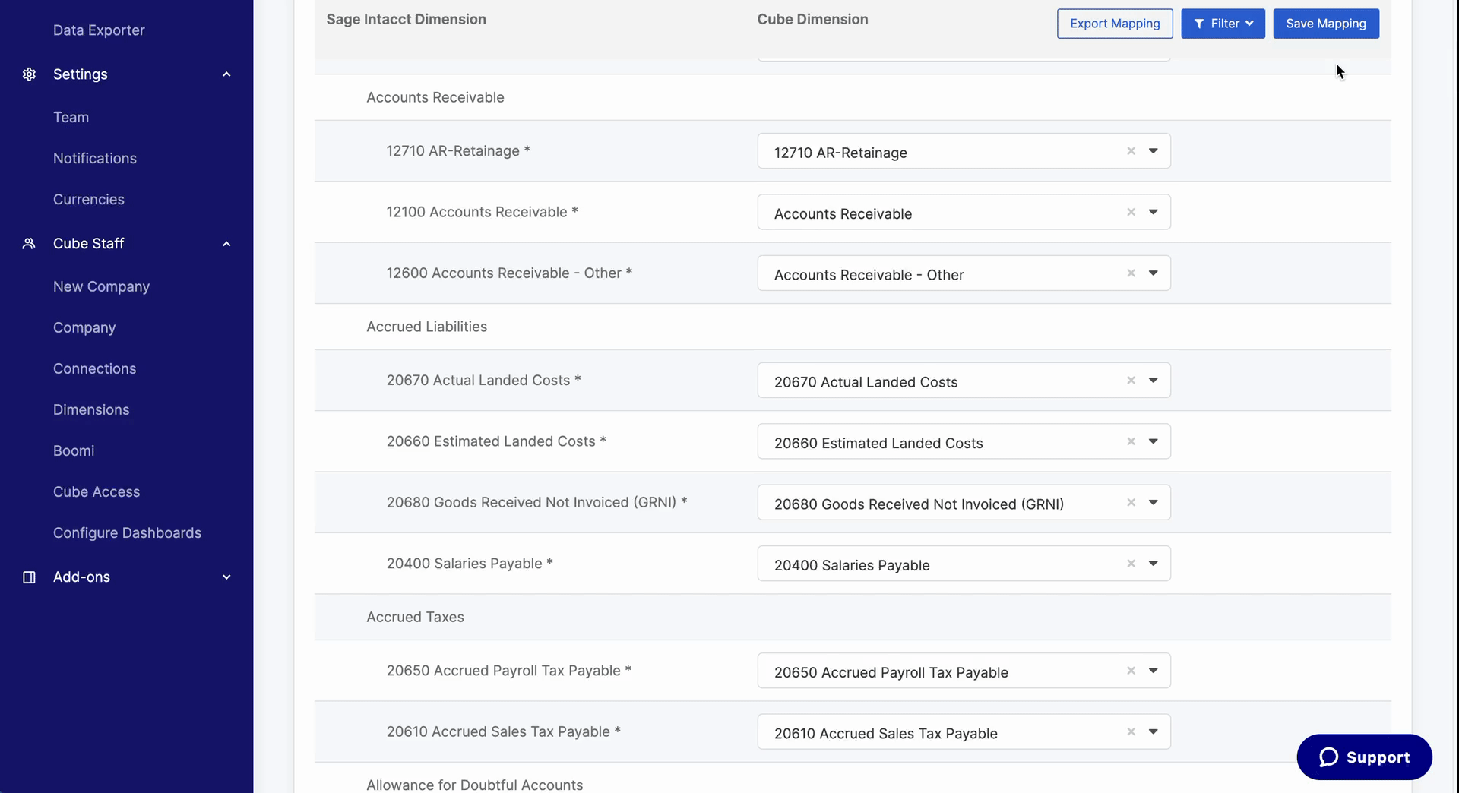Open the Company page in sidebar
Screen dimensions: 1459x793
point(84,328)
